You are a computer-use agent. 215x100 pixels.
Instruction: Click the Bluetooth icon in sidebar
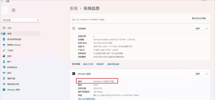[4, 39]
